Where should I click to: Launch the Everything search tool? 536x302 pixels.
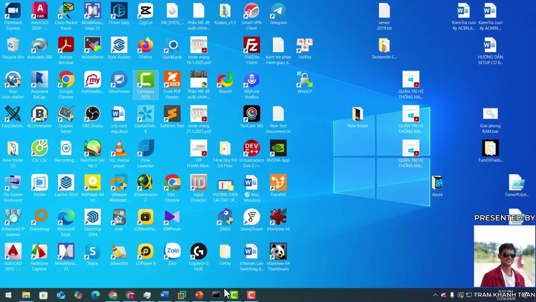point(39,220)
